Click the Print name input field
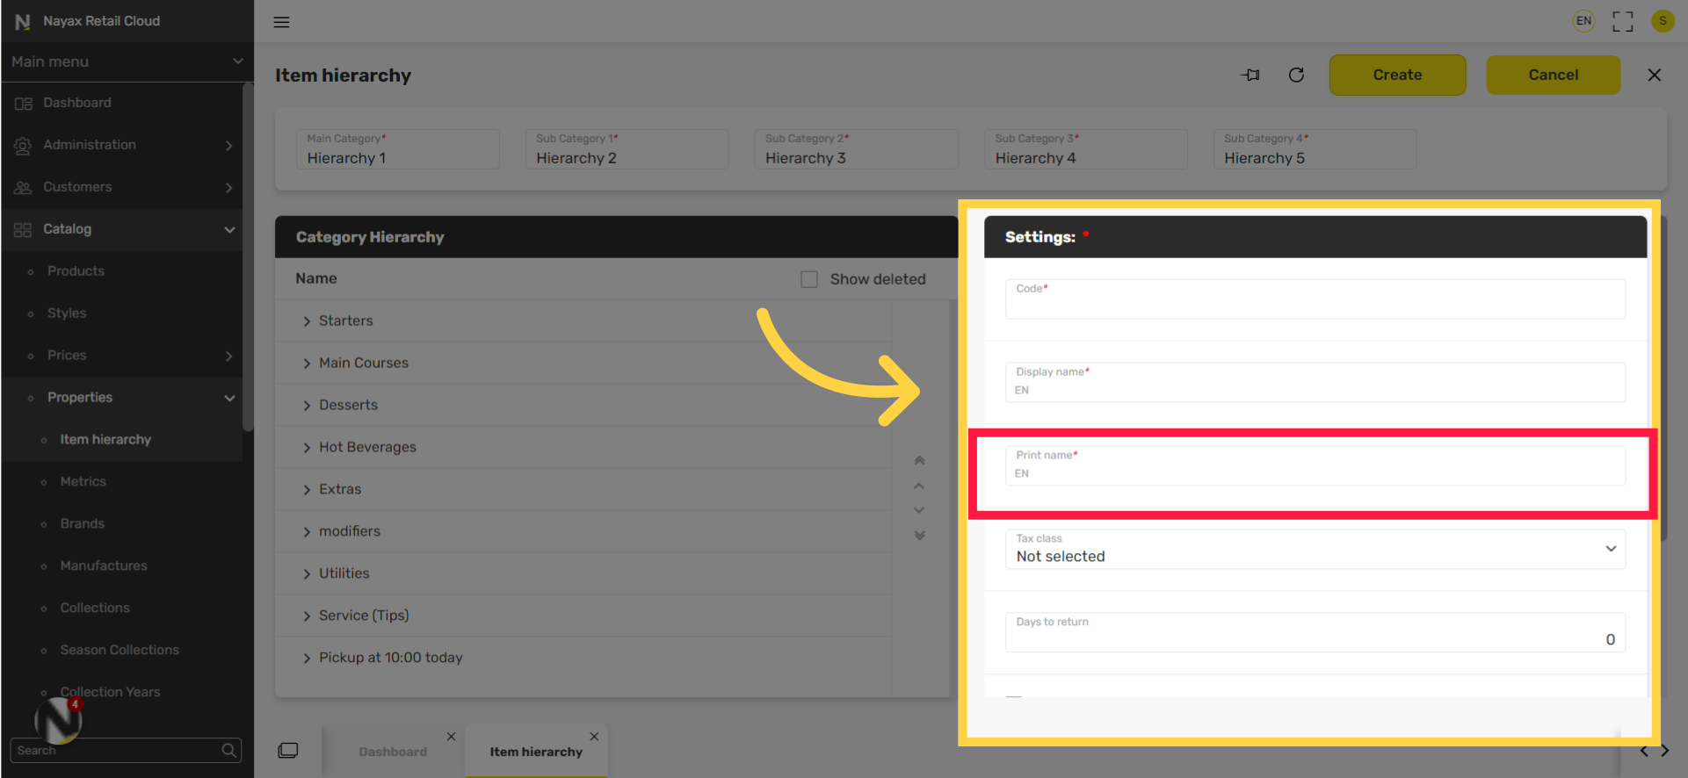Image resolution: width=1688 pixels, height=778 pixels. tap(1315, 466)
